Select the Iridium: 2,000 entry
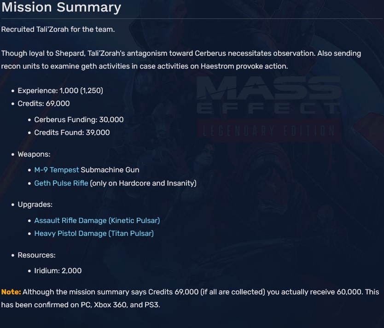 (58, 270)
